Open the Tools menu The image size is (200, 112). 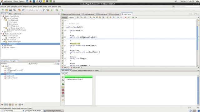coord(49,7)
